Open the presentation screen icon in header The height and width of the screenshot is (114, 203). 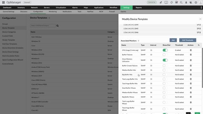166,2
